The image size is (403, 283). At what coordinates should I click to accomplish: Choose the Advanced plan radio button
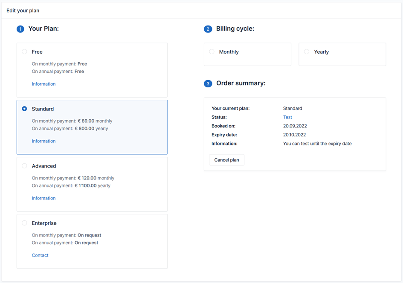(x=24, y=166)
